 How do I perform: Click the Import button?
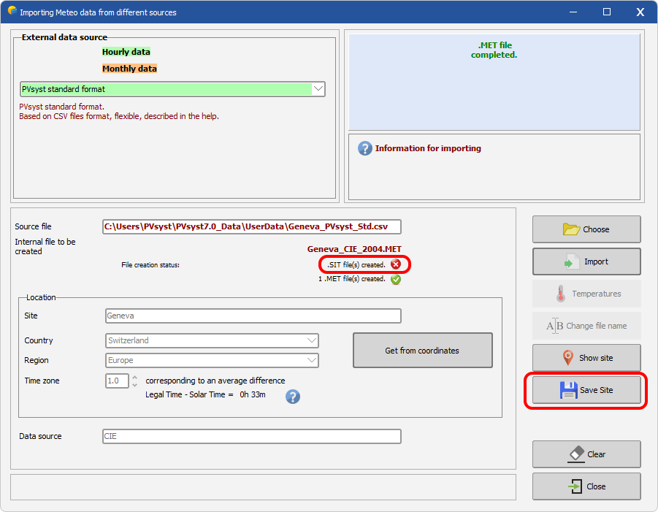(586, 261)
